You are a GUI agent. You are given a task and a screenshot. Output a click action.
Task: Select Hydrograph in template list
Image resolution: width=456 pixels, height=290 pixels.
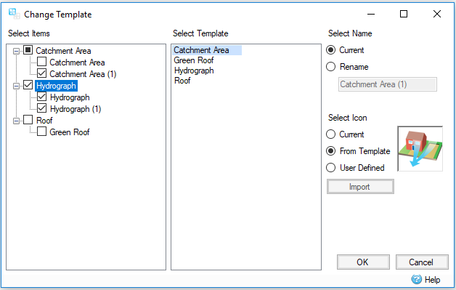click(x=194, y=71)
